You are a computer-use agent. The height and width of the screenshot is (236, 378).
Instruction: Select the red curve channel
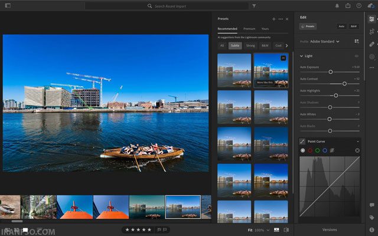click(x=310, y=150)
